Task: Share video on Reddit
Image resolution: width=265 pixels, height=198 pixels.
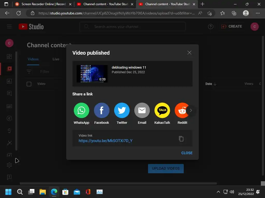Action: (x=182, y=110)
